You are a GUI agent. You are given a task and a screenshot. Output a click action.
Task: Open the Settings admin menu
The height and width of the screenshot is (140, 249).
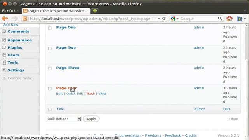pos(16,70)
